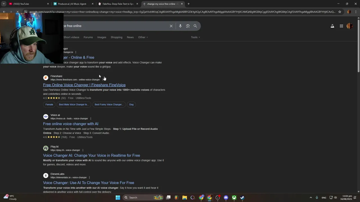The height and width of the screenshot is (202, 360).
Task: Select the Images filter
Action: coord(102,37)
